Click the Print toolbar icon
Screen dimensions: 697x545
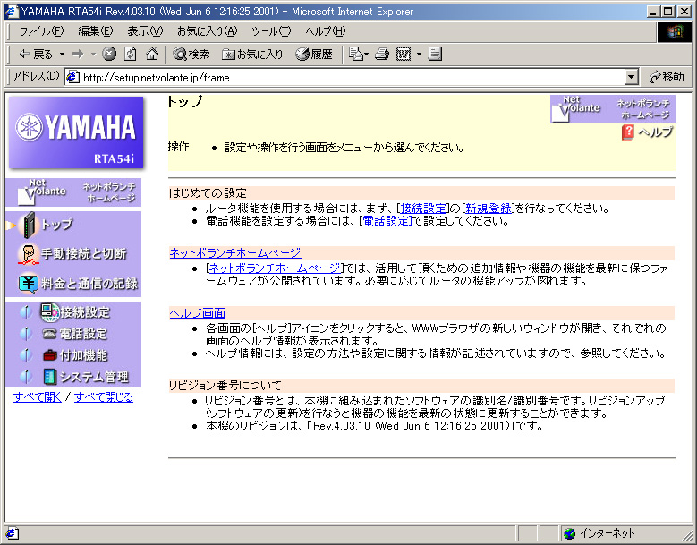pyautogui.click(x=382, y=54)
